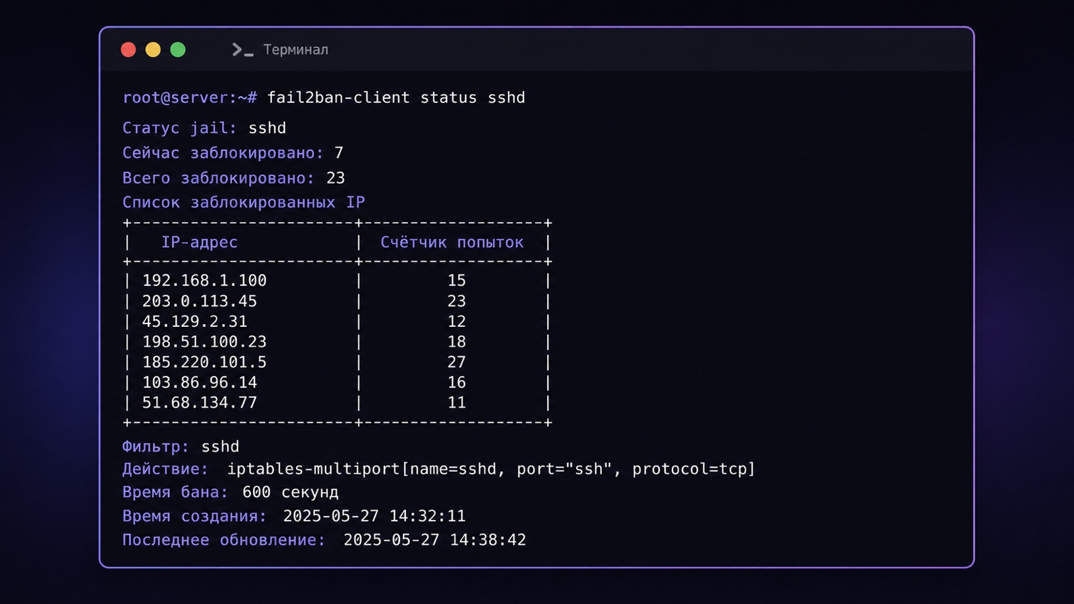Click attempt count 12 for 45.129.2.31
The width and height of the screenshot is (1074, 604).
[x=456, y=321]
